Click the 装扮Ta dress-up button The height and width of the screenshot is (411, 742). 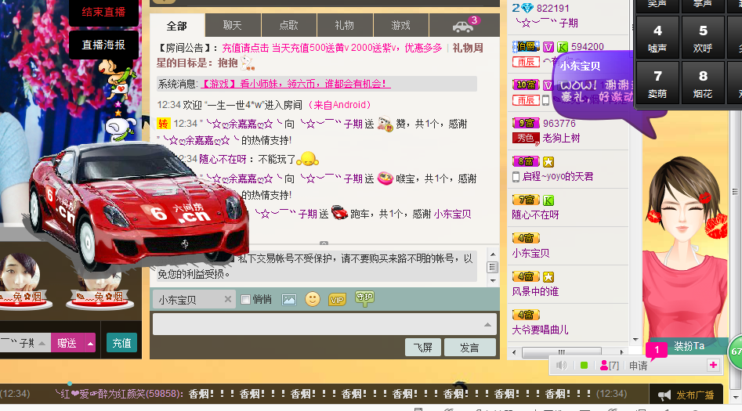689,346
